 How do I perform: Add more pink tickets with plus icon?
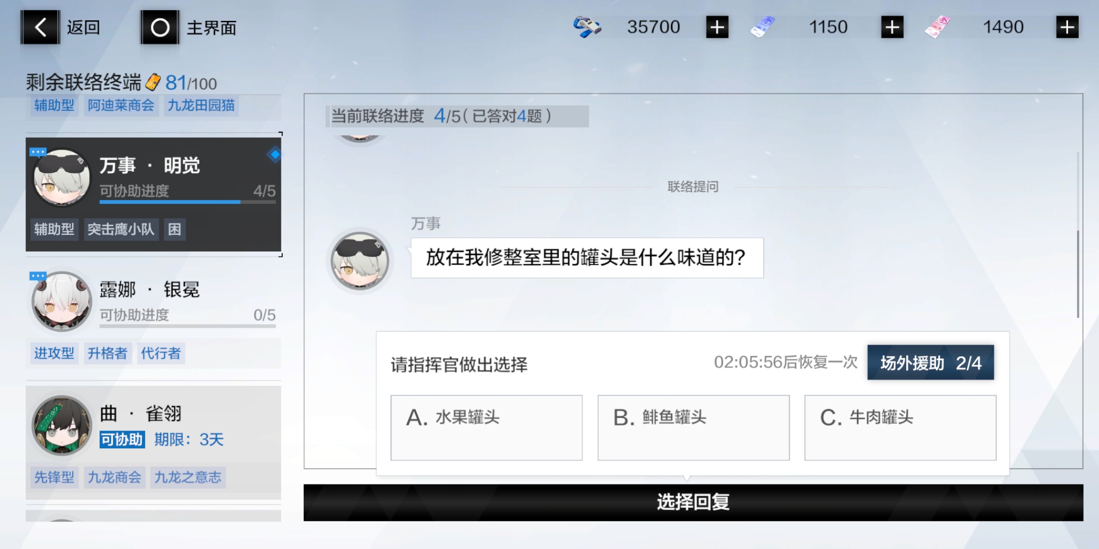1067,27
